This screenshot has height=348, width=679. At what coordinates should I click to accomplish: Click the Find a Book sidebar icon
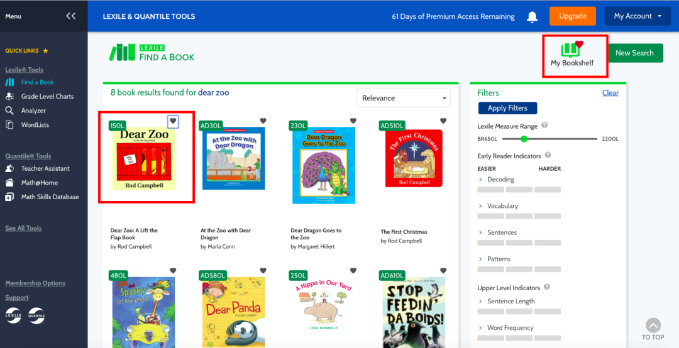point(9,82)
